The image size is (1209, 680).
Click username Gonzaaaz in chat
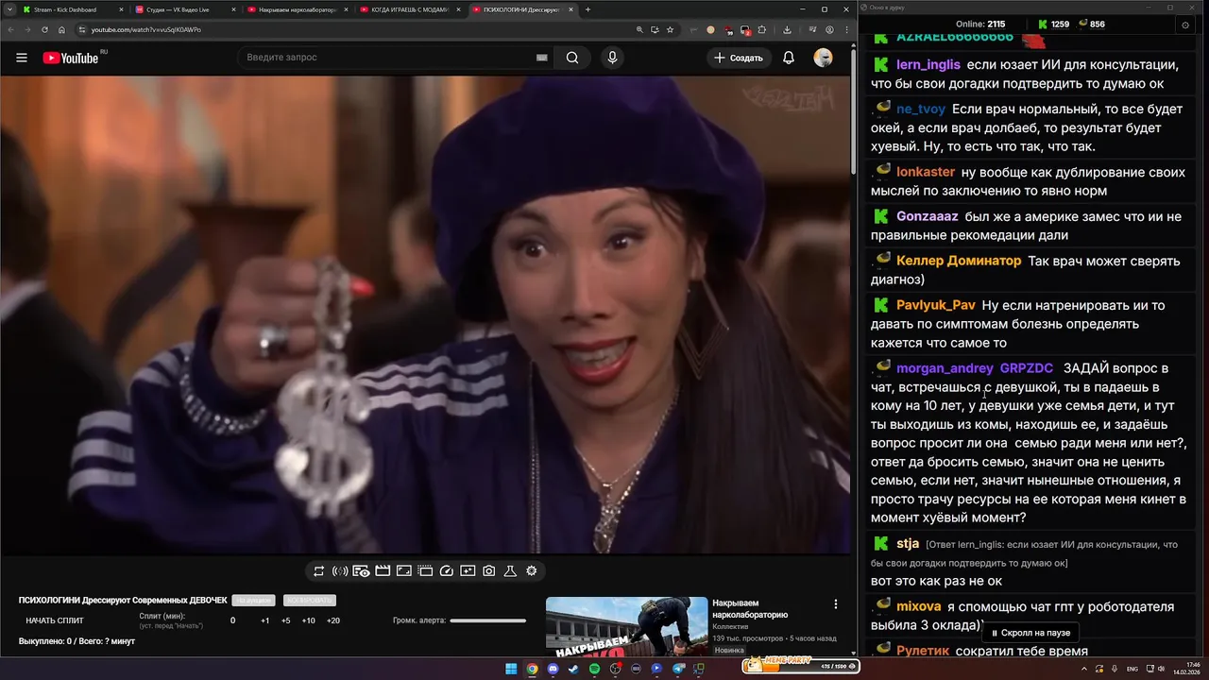[928, 216]
